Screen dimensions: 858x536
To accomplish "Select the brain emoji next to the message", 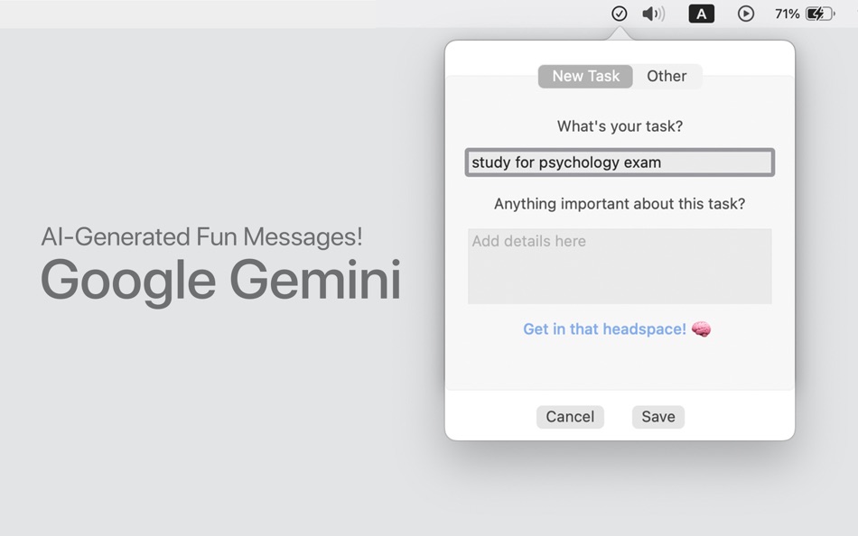I will pyautogui.click(x=701, y=328).
